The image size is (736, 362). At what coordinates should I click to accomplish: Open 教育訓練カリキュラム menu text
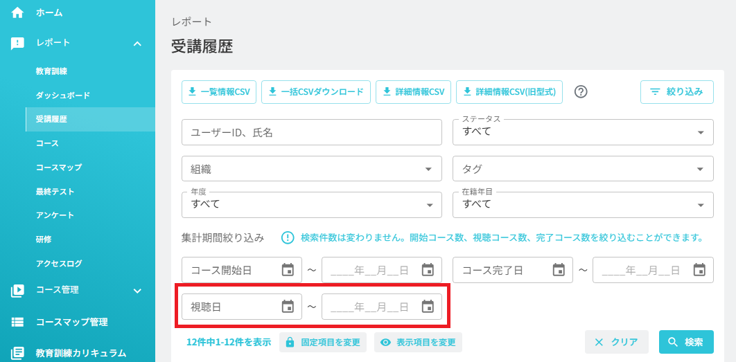point(81,353)
